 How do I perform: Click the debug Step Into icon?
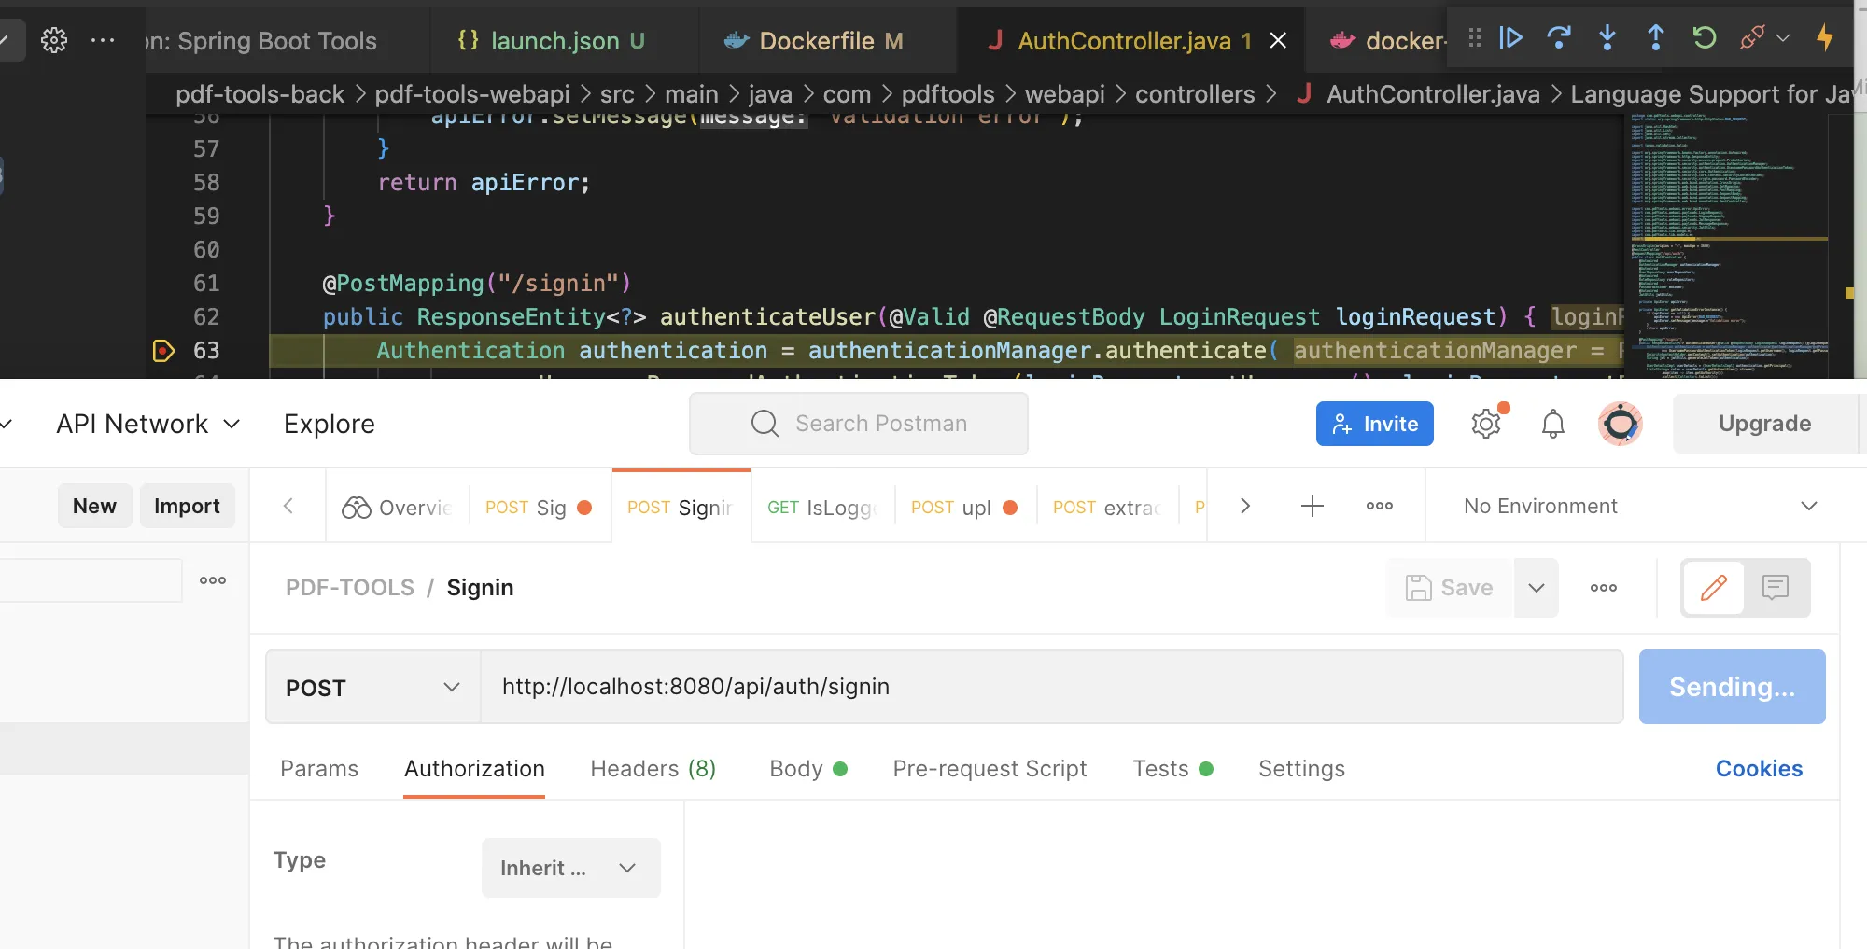point(1607,38)
